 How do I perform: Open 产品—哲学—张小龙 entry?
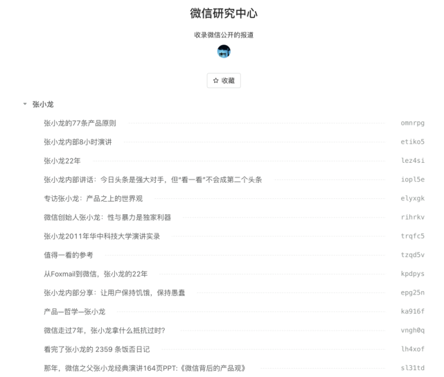[x=75, y=312]
